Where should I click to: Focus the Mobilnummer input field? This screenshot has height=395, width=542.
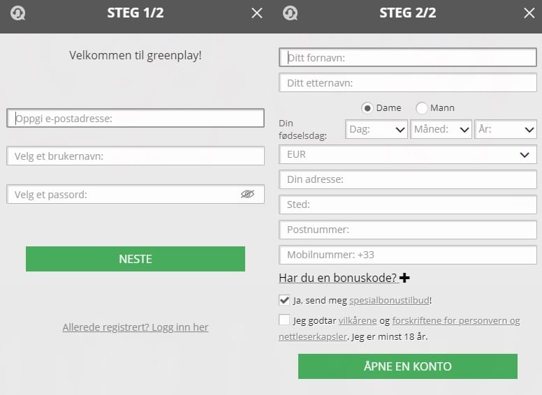pos(408,255)
